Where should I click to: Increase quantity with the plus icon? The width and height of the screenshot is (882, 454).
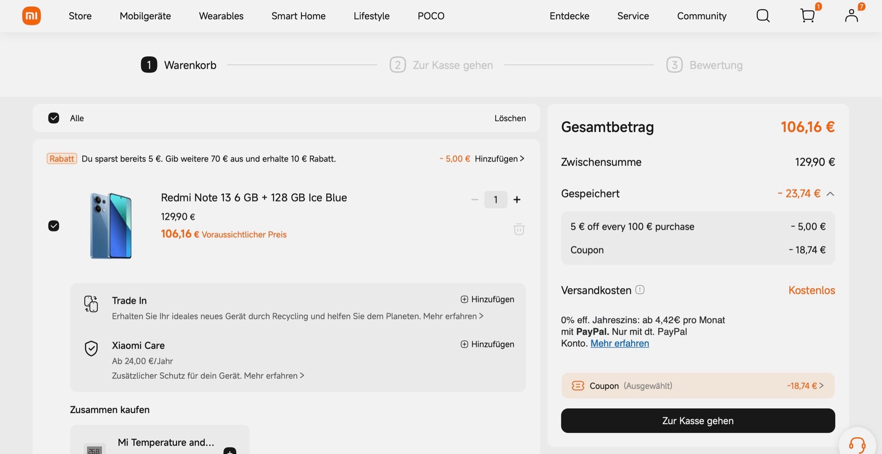(517, 199)
